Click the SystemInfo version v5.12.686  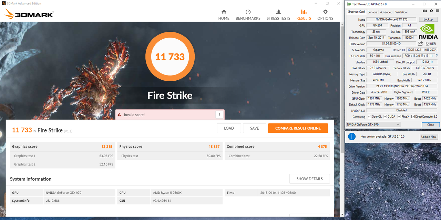pos(53,201)
